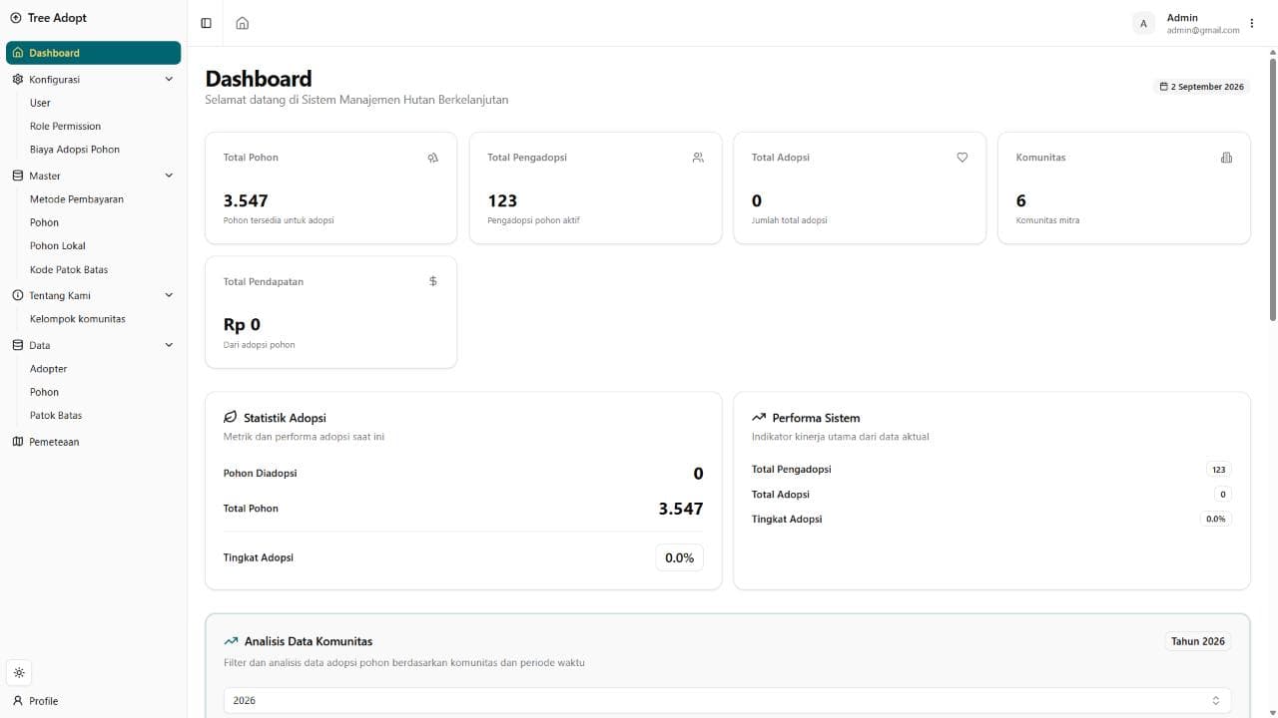Toggle the sidebar panel icon
Image resolution: width=1278 pixels, height=718 pixels.
(x=206, y=23)
